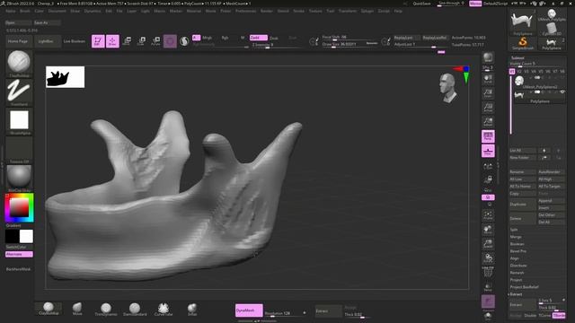Click the Extract button in Subtool panel
Image resolution: width=575 pixels, height=323 pixels.
point(522,305)
